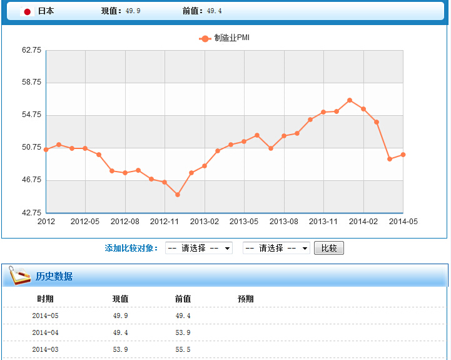The image size is (451, 360).
Task: Click the chart's lowest data point near 2012-12
Action: 178,195
